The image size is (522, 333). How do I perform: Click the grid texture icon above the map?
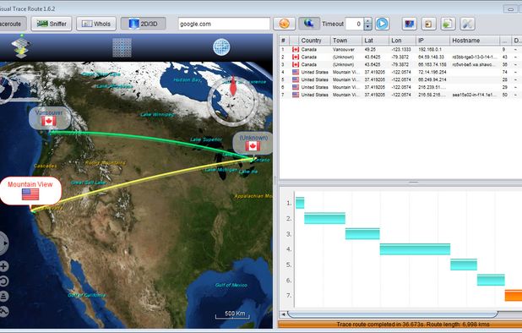click(122, 47)
